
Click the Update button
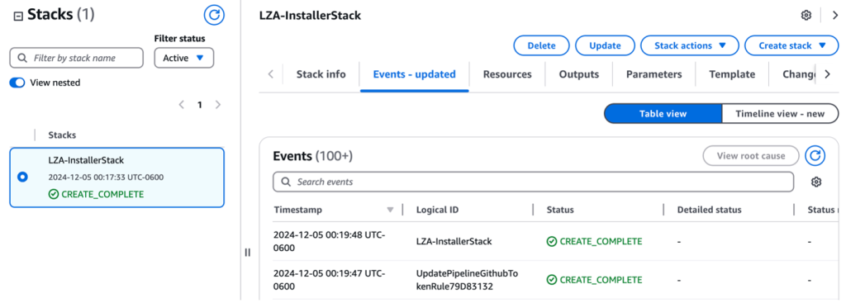pyautogui.click(x=605, y=46)
